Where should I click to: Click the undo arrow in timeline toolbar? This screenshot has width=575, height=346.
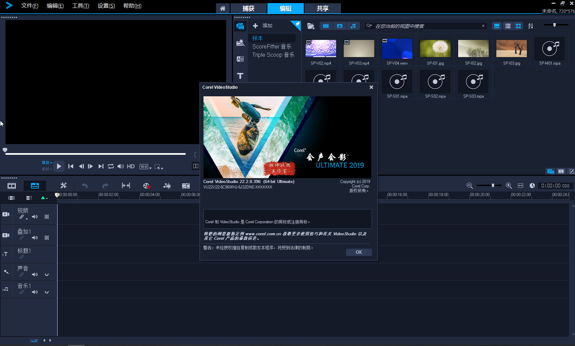[85, 186]
